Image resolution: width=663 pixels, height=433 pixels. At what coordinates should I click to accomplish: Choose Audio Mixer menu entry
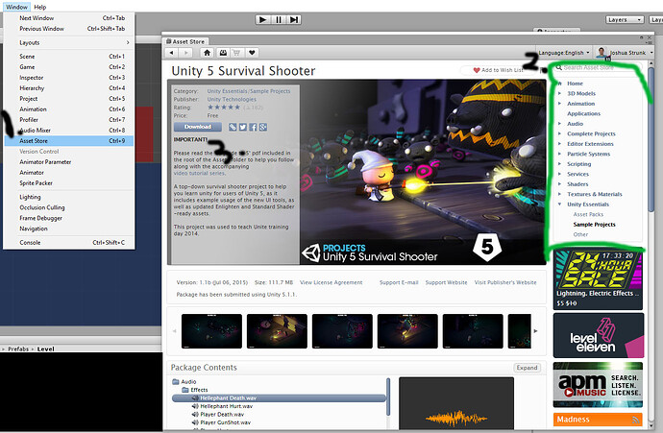click(x=69, y=131)
